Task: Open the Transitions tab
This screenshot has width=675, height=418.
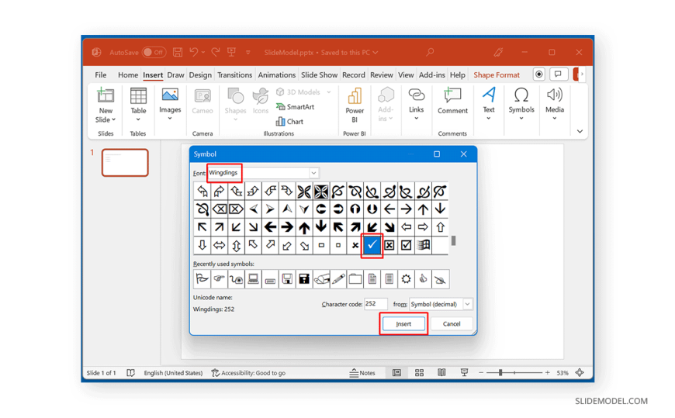Action: pyautogui.click(x=234, y=75)
